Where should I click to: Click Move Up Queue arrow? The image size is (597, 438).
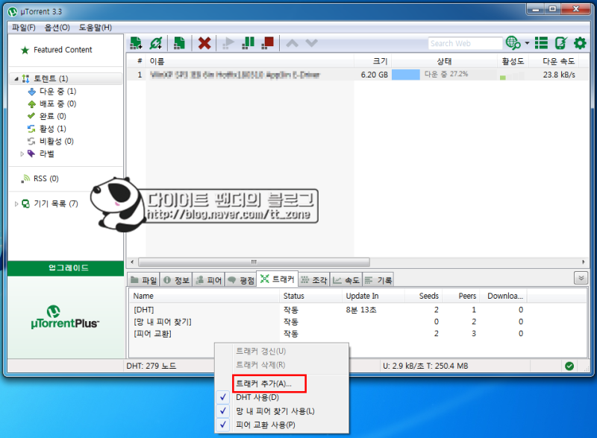pos(292,43)
